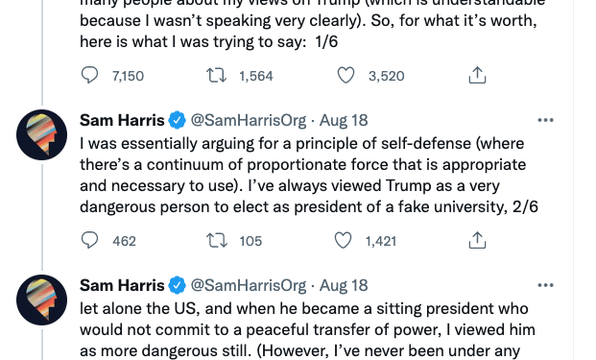Open more options for the 'let alone the US' tweet

(545, 285)
